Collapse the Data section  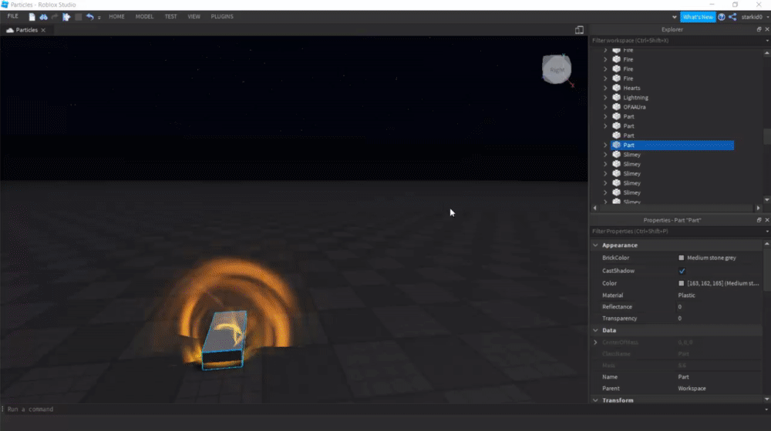point(595,330)
